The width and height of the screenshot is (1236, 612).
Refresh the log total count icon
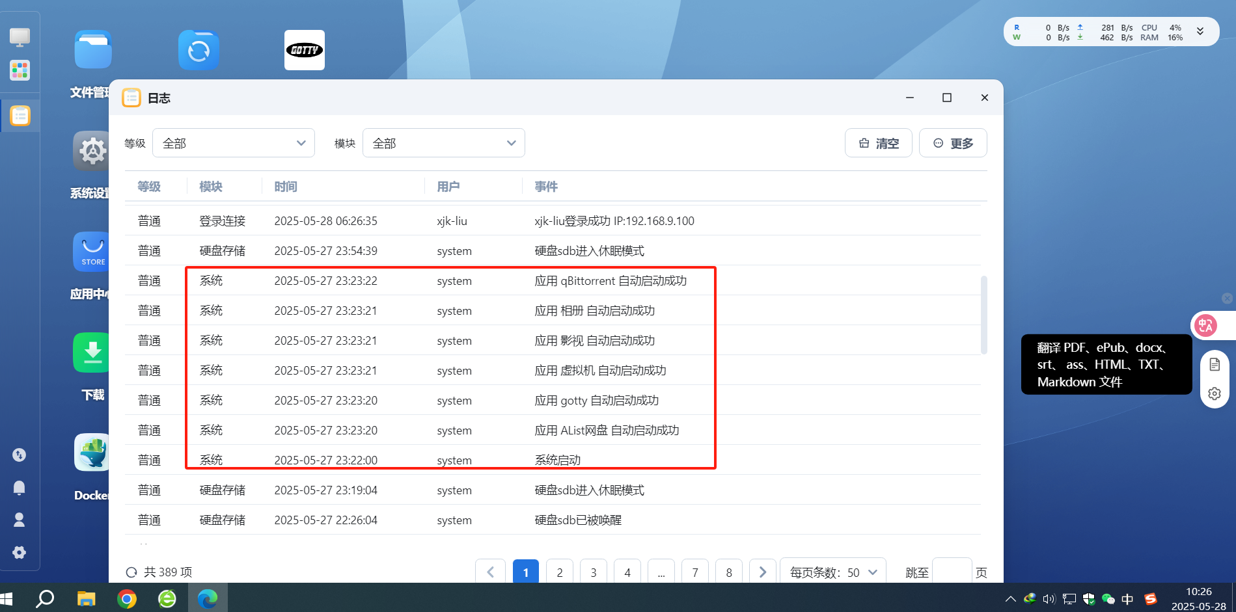click(x=131, y=572)
